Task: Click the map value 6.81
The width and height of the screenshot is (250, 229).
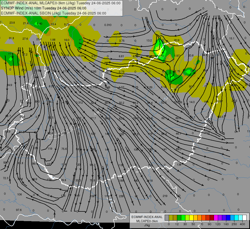Action: [121, 56]
